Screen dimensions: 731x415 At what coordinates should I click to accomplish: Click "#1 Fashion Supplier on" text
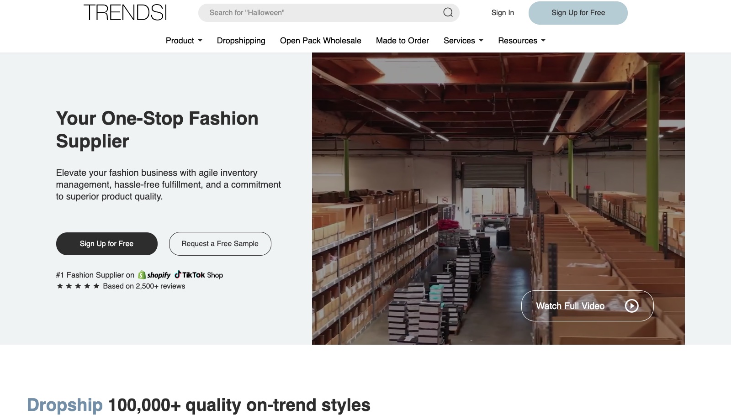coord(95,275)
